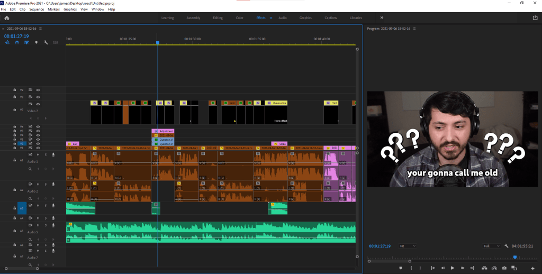Open the Full playback resolution dropdown

pyautogui.click(x=492, y=246)
